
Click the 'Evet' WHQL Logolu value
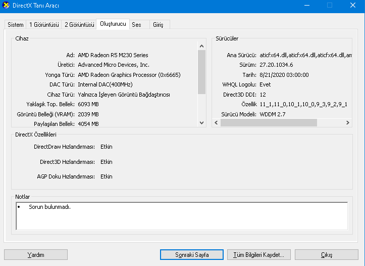pyautogui.click(x=265, y=84)
